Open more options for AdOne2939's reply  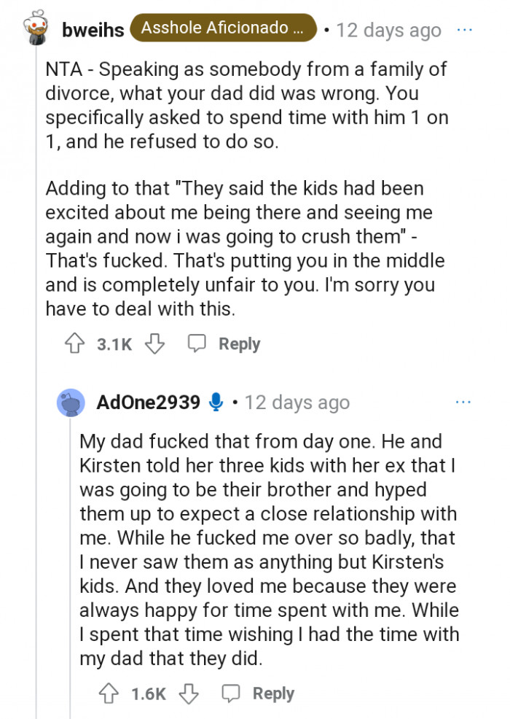[463, 403]
